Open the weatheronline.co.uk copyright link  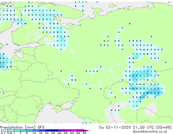click(x=150, y=132)
